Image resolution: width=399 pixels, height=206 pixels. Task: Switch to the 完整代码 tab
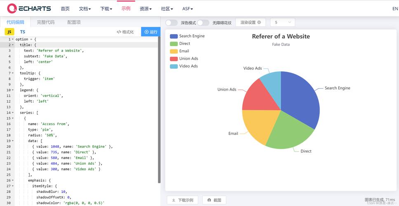(45, 22)
